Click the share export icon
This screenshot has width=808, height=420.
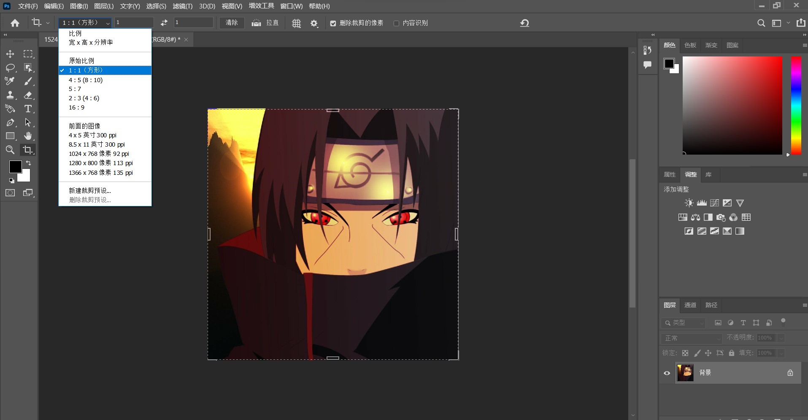[801, 23]
